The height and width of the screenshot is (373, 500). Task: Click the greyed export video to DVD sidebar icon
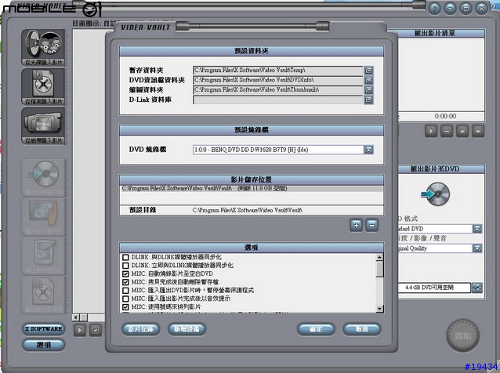[43, 178]
